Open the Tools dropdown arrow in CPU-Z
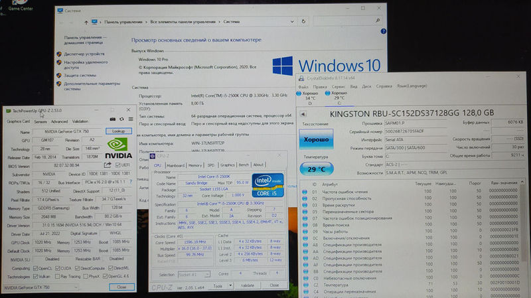The width and height of the screenshot is (531, 298). tap(230, 285)
